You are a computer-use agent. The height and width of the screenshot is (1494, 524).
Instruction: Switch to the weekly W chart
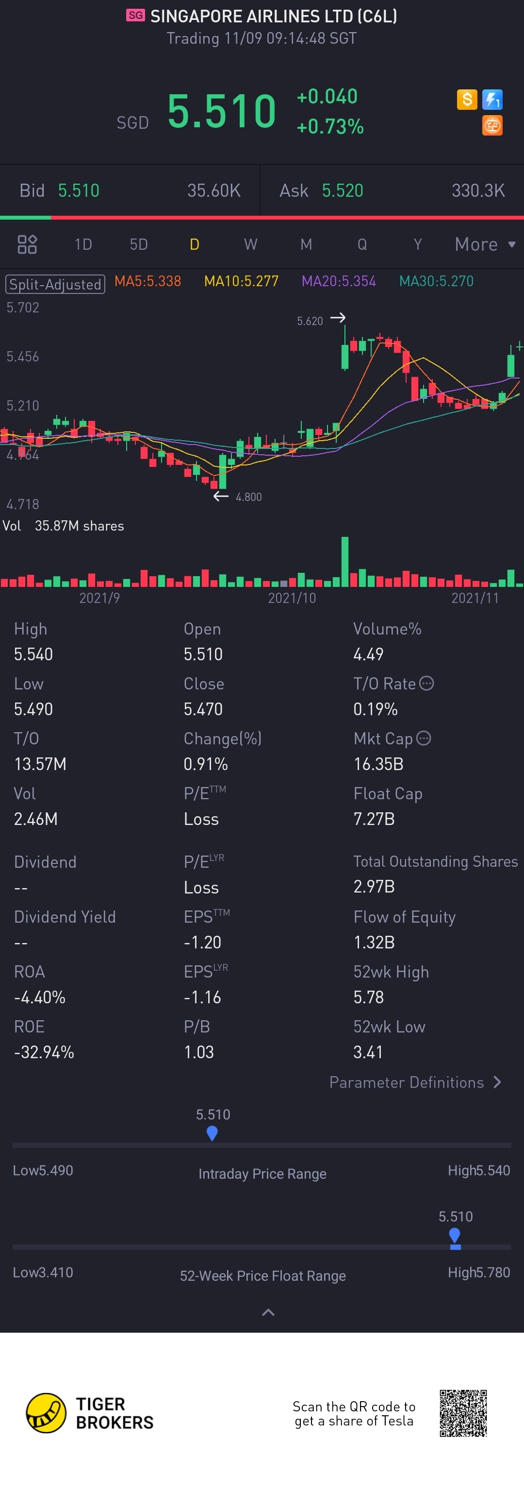[x=250, y=244]
